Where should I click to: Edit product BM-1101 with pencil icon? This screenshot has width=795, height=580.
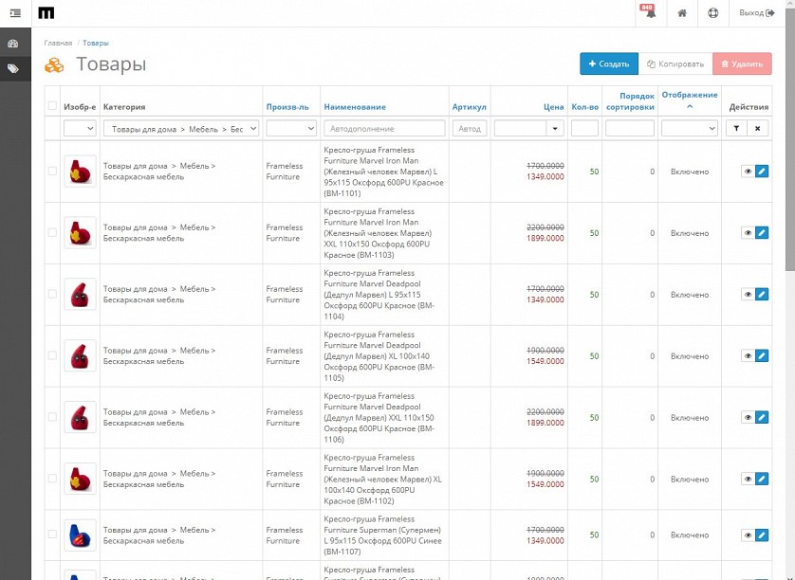coord(762,172)
